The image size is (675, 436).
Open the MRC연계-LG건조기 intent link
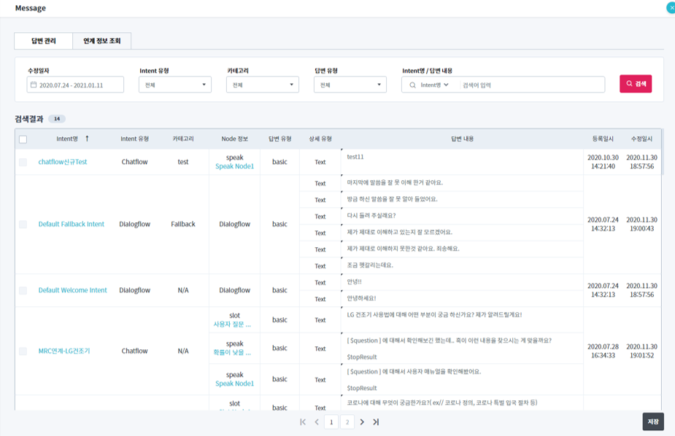[x=64, y=351]
